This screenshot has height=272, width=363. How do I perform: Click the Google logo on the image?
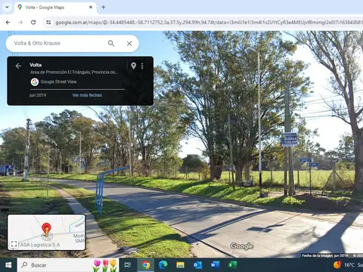242,246
